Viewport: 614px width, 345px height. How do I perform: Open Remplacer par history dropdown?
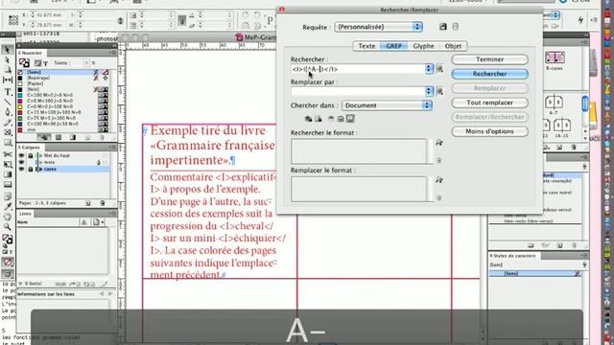pyautogui.click(x=429, y=91)
